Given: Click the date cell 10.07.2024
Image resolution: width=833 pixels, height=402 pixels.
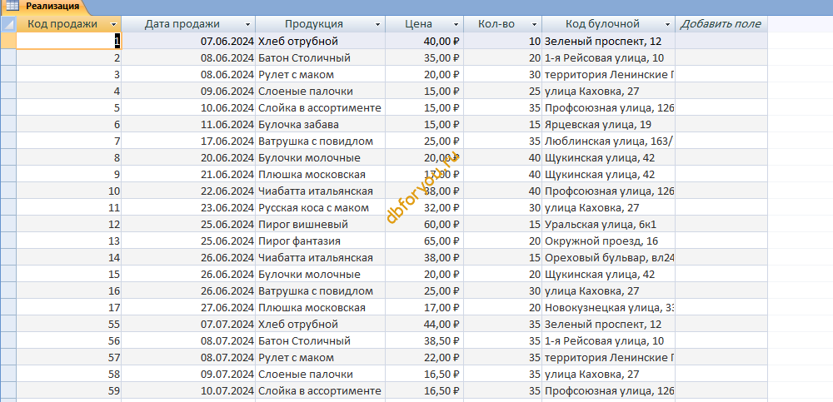Looking at the screenshot, I should coord(188,391).
